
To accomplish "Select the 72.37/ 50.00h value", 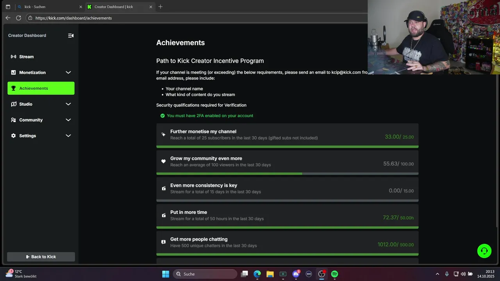I will [x=398, y=218].
